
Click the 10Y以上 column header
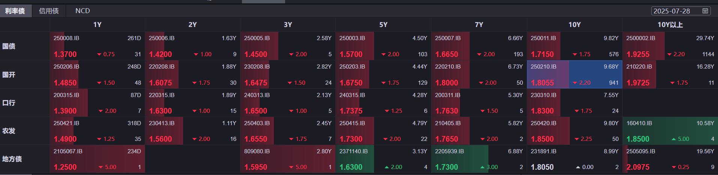point(670,25)
